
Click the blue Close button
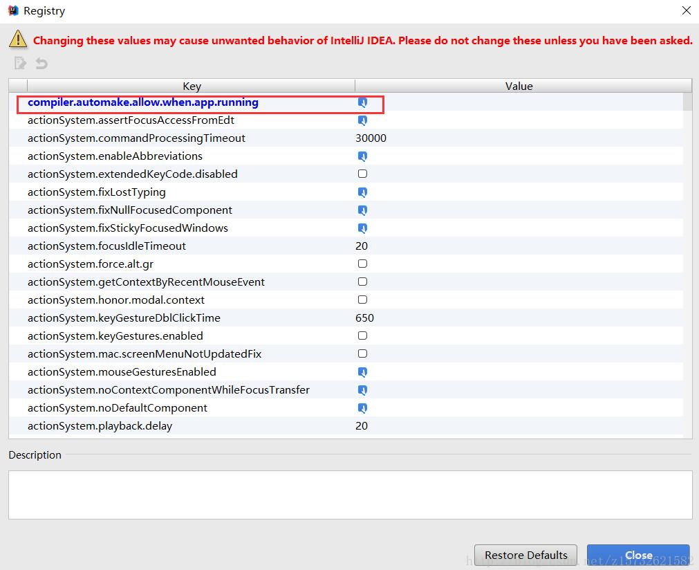(x=638, y=555)
